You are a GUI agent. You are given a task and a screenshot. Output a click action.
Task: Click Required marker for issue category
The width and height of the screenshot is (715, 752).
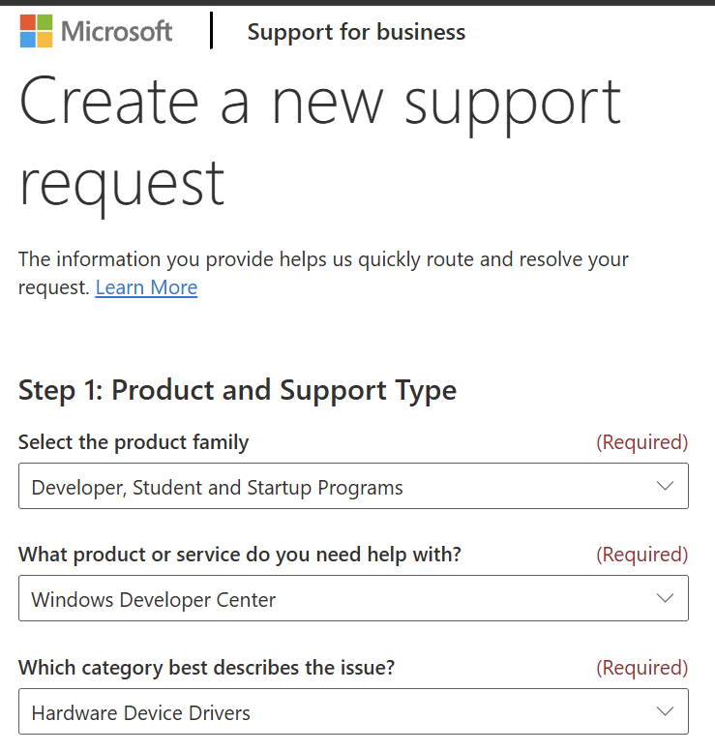(642, 668)
